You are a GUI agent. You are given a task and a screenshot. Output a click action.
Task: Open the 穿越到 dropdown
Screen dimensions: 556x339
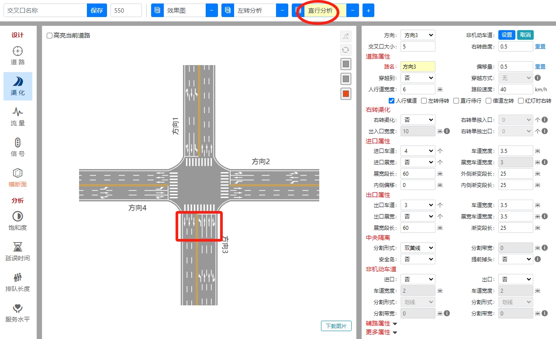tap(418, 78)
